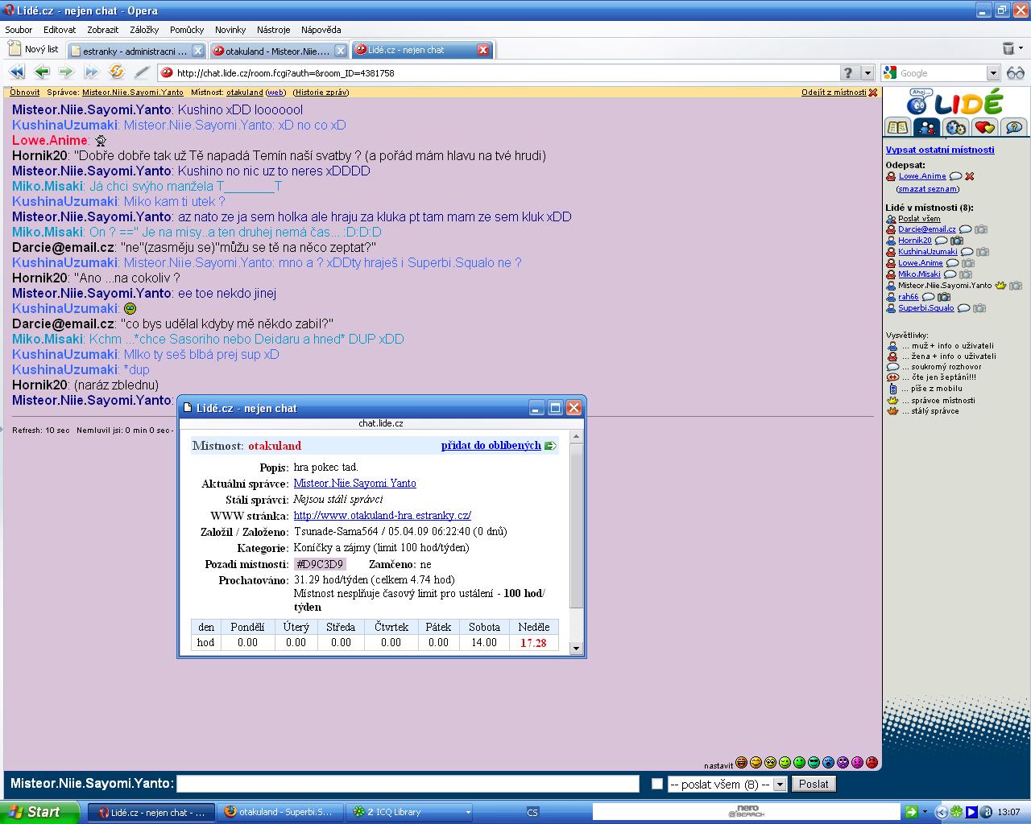Expand the 'poslat všem (8)' recipient dropdown
This screenshot has width=1031, height=824.
(x=779, y=785)
